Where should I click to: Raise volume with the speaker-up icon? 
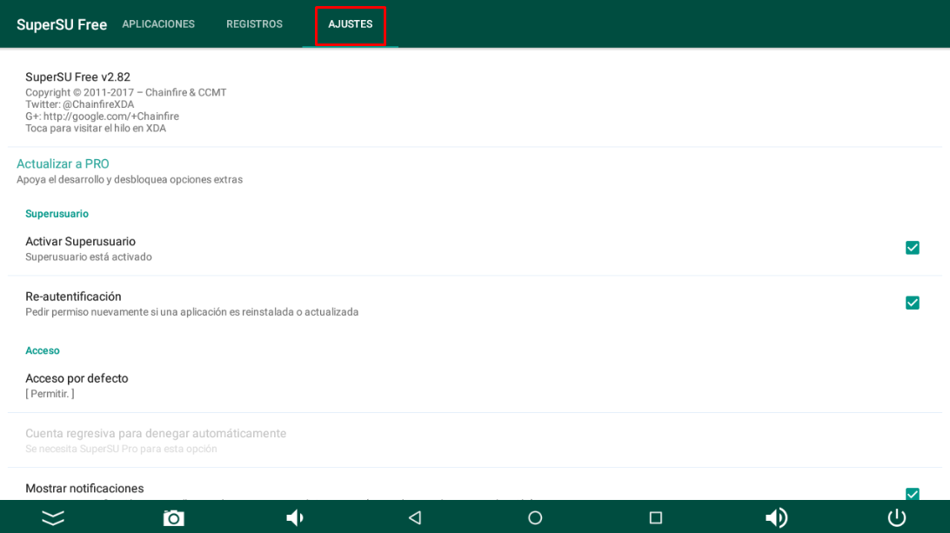coord(776,518)
